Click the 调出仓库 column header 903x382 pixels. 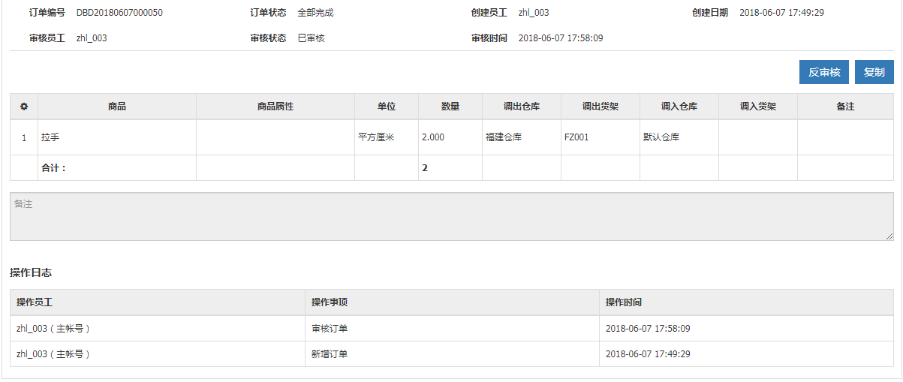point(522,107)
